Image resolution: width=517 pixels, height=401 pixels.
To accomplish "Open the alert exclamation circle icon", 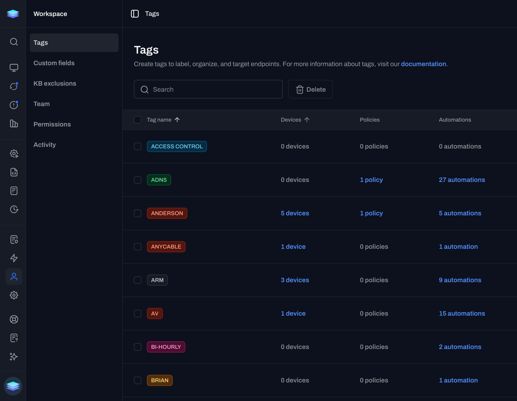I will click(x=14, y=105).
